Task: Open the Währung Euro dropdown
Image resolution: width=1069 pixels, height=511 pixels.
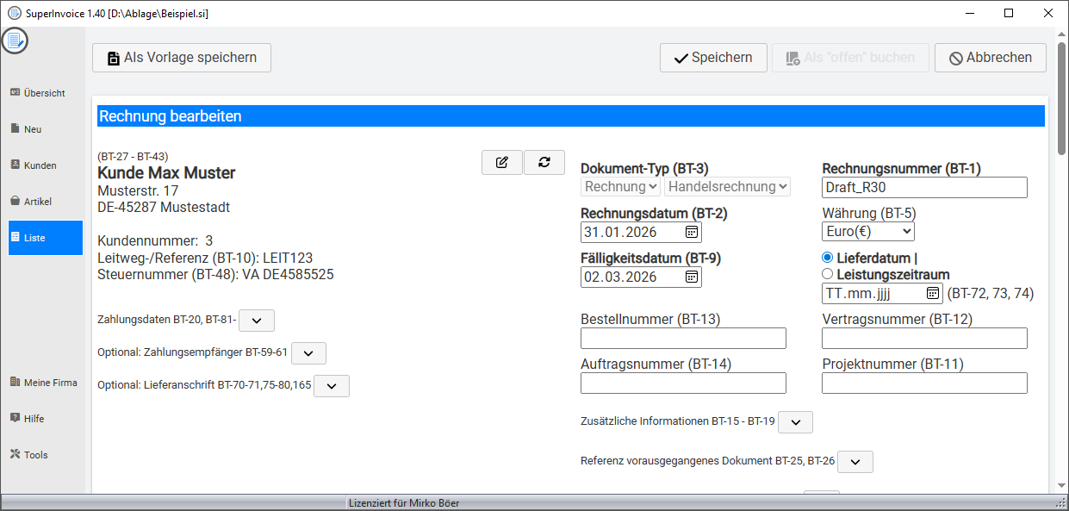Action: [x=868, y=231]
